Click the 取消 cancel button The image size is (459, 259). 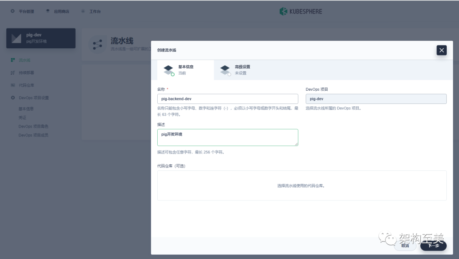pos(405,245)
